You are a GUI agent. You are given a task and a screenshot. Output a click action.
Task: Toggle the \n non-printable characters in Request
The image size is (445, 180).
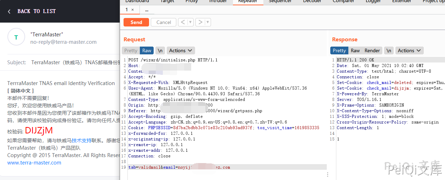coord(160,50)
